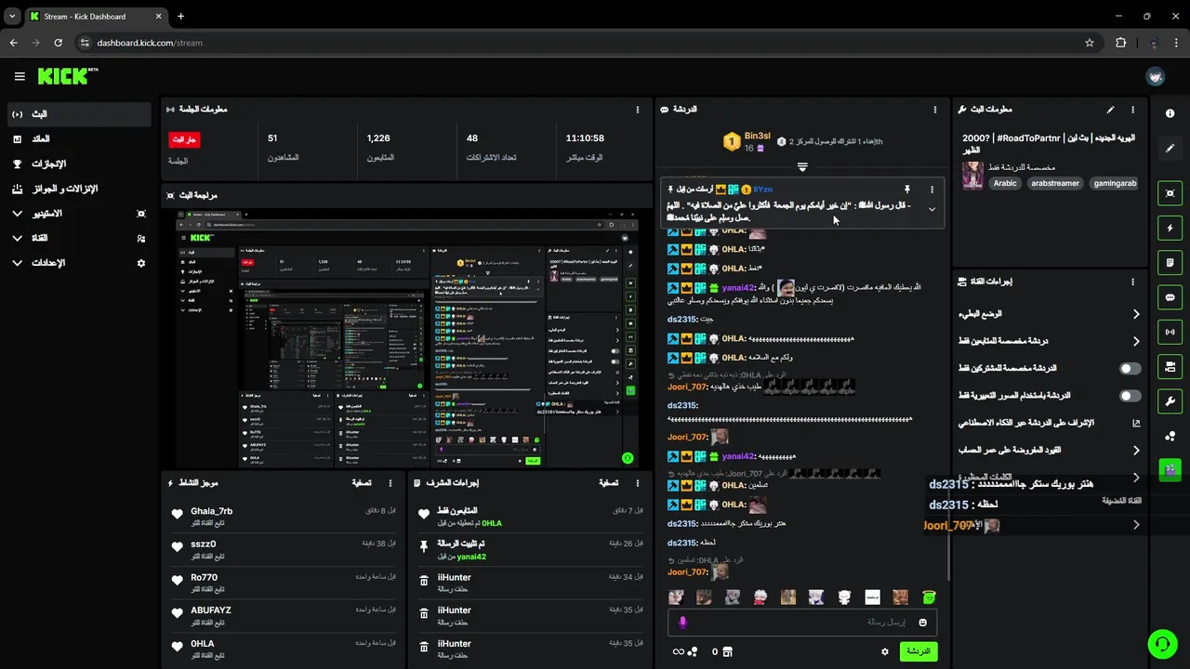Open account age restrictions chevron

pos(1135,450)
